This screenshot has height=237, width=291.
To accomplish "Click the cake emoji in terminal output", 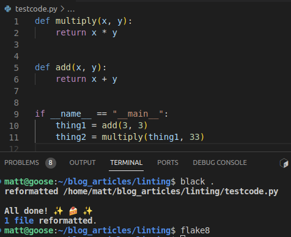I will coord(73,211).
